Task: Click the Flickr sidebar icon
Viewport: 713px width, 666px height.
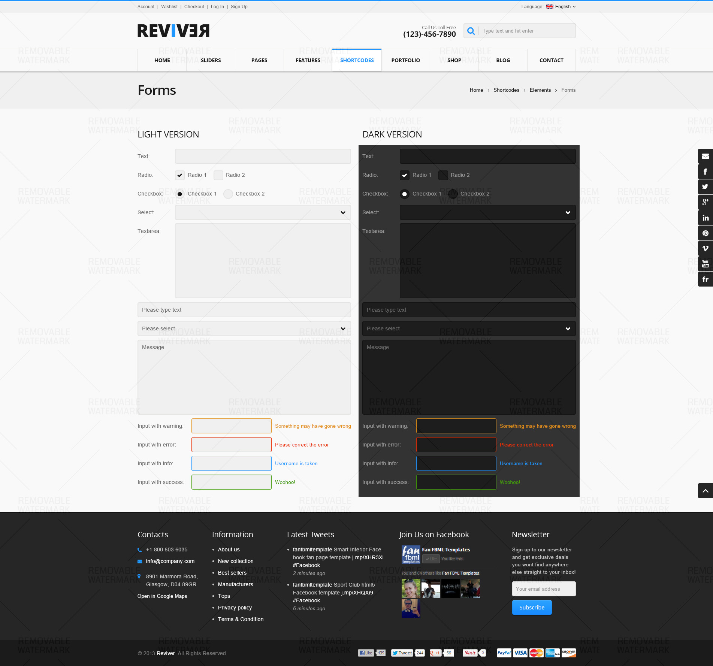Action: point(706,279)
